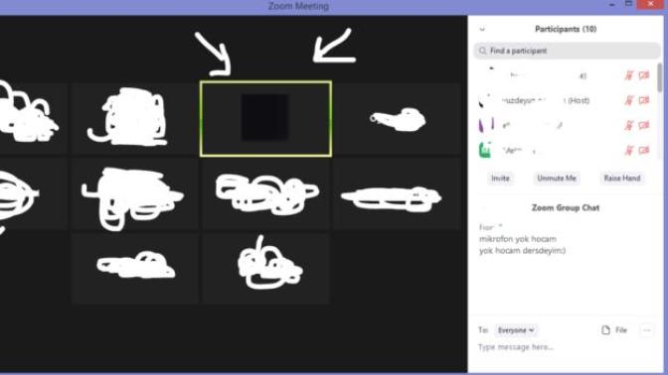The width and height of the screenshot is (668, 375).
Task: Select the purple avatar in the participants list
Action: [486, 125]
